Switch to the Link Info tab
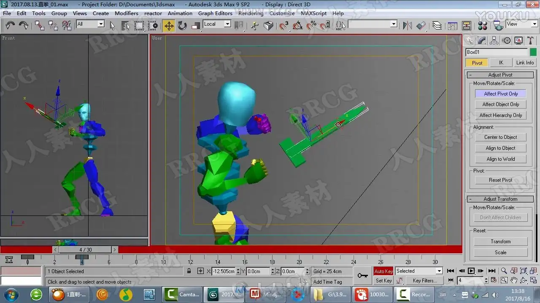This screenshot has height=303, width=540. pos(525,63)
